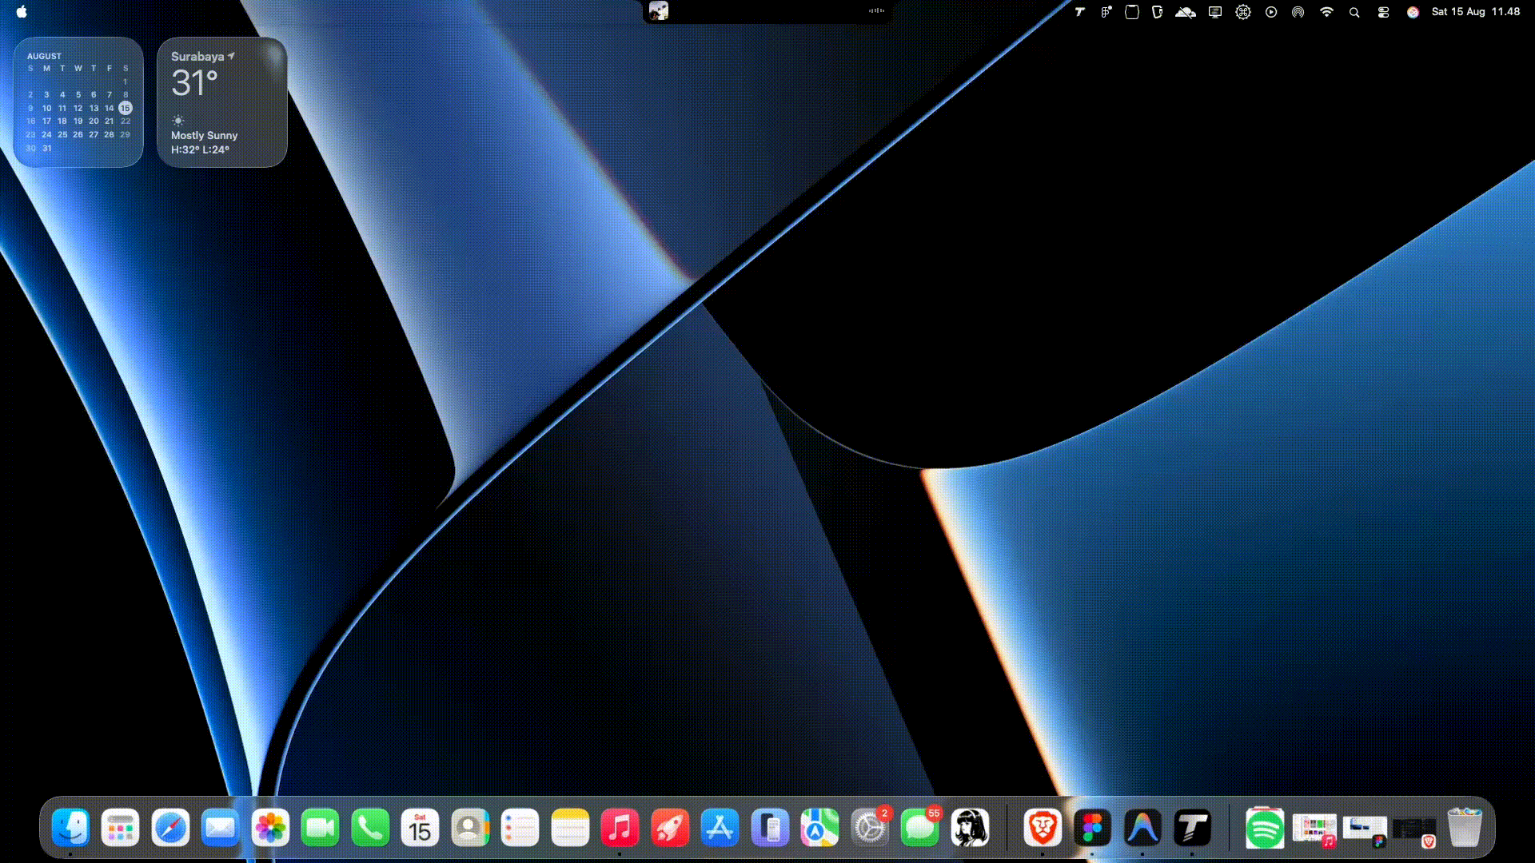Launch Music app from the Dock
This screenshot has height=863, width=1535.
[620, 828]
